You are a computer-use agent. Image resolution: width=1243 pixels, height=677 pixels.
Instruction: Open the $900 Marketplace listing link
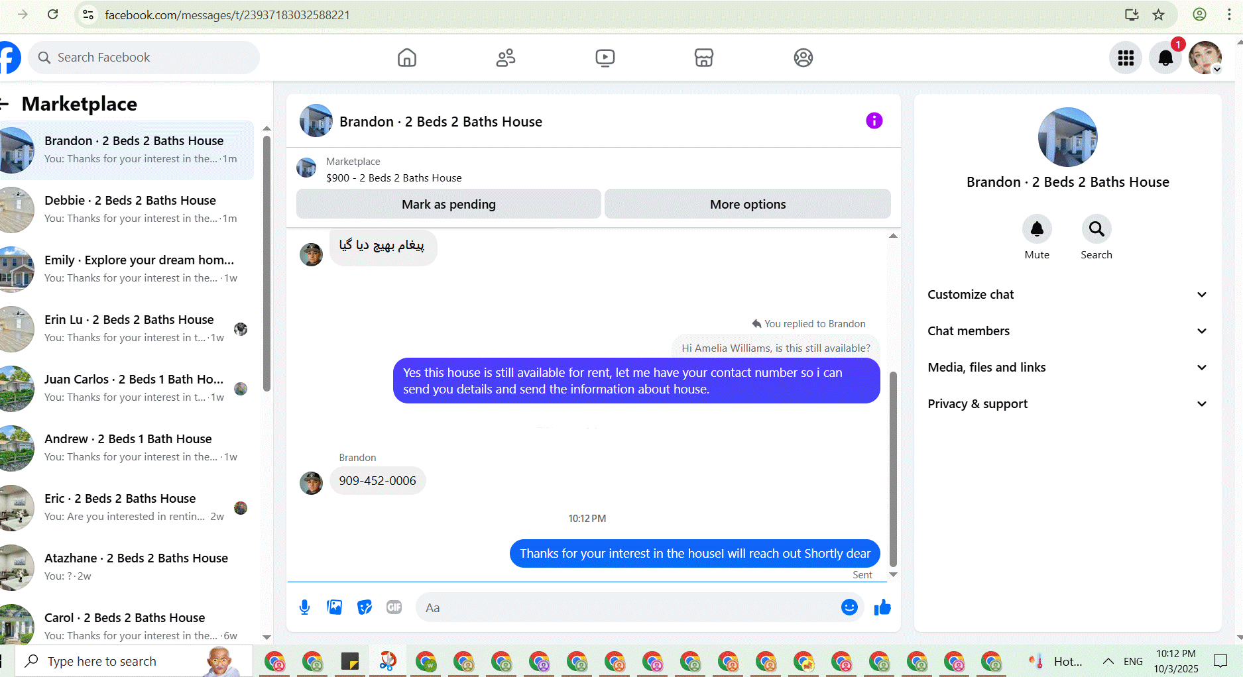[x=394, y=178]
